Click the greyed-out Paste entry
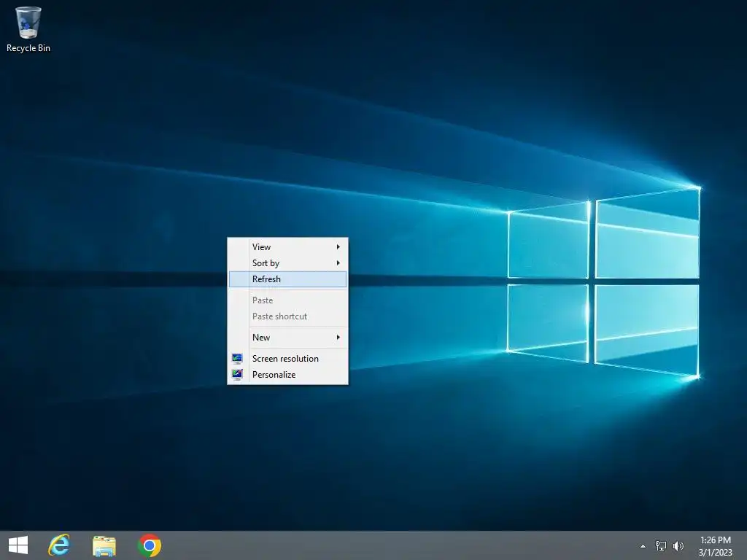Image resolution: width=747 pixels, height=560 pixels. pos(287,300)
